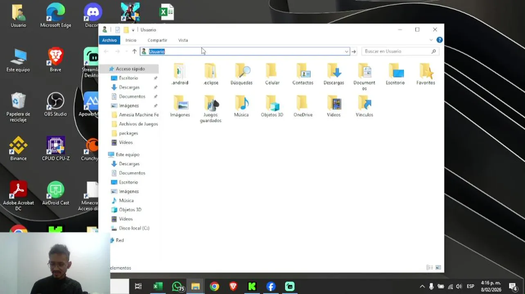Viewport: 525px width, 294px height.
Task: Select Papelera de reciclaje desktop icon
Action: (18, 107)
